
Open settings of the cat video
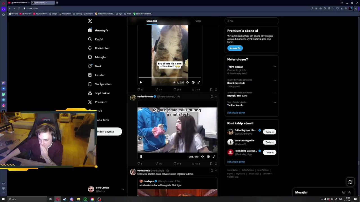pyautogui.click(x=193, y=82)
